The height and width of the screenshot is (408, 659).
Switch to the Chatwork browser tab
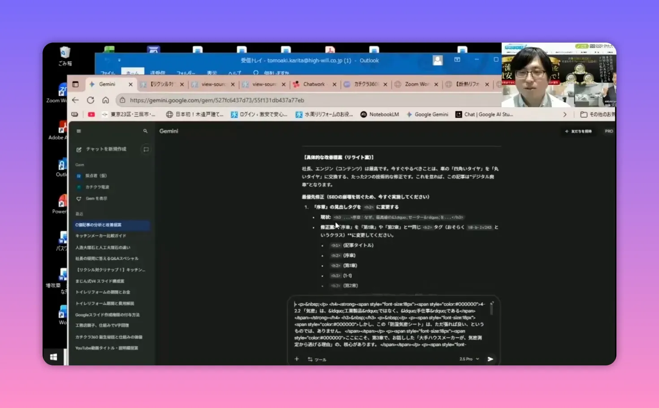click(x=314, y=84)
